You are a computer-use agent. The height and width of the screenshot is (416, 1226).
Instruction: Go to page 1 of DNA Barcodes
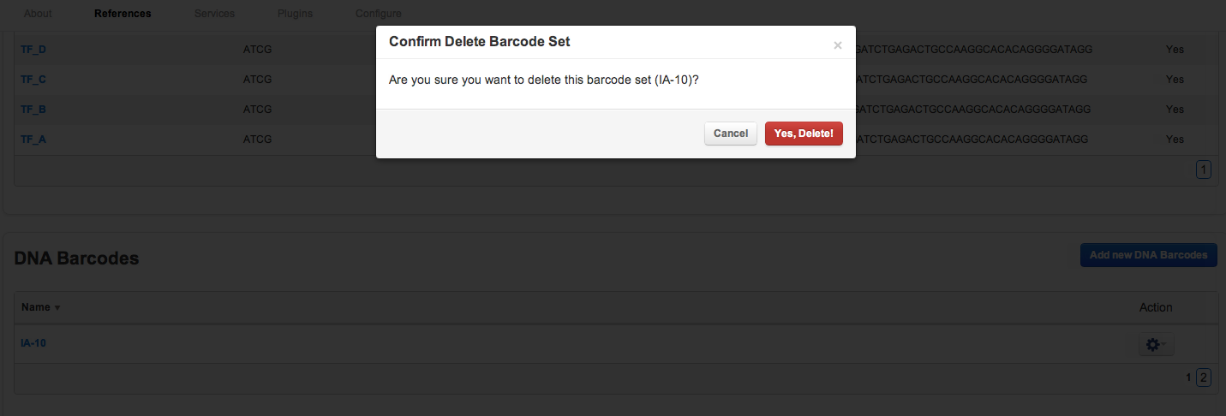coord(1188,377)
